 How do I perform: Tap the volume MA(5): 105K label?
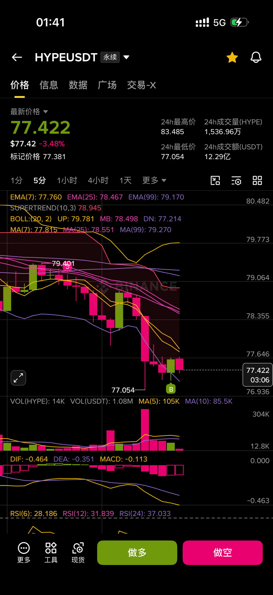pos(159,401)
